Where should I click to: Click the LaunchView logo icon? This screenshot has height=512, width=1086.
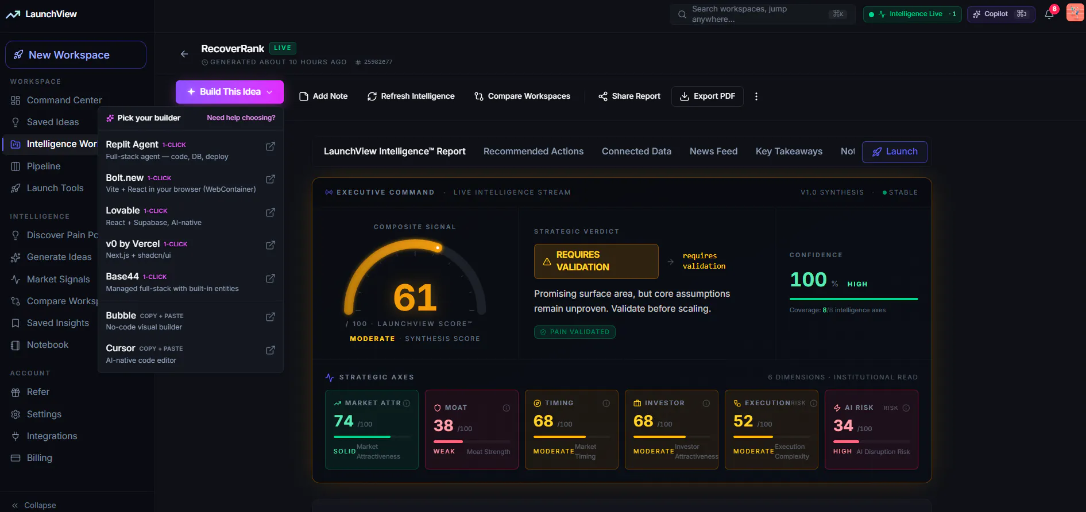(13, 14)
